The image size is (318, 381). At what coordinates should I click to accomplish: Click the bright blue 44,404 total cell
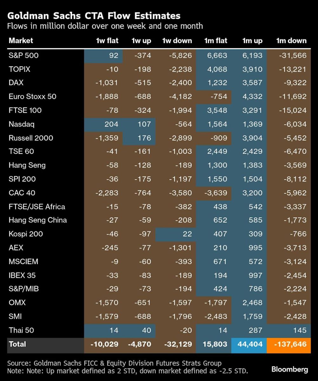point(249,344)
